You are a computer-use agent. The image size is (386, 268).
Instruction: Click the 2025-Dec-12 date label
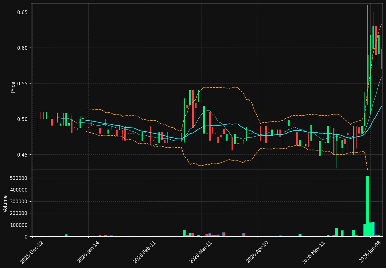click(x=32, y=252)
